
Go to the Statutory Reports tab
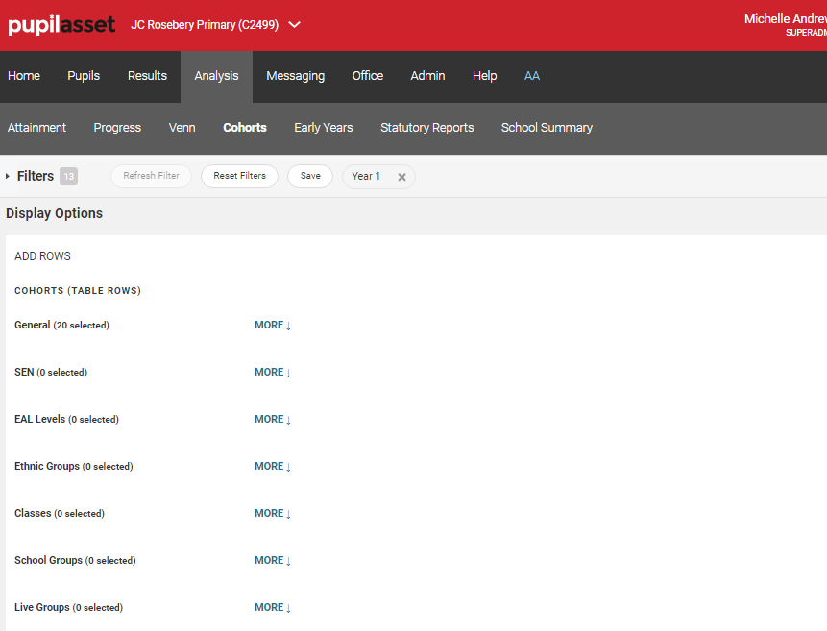pos(426,128)
